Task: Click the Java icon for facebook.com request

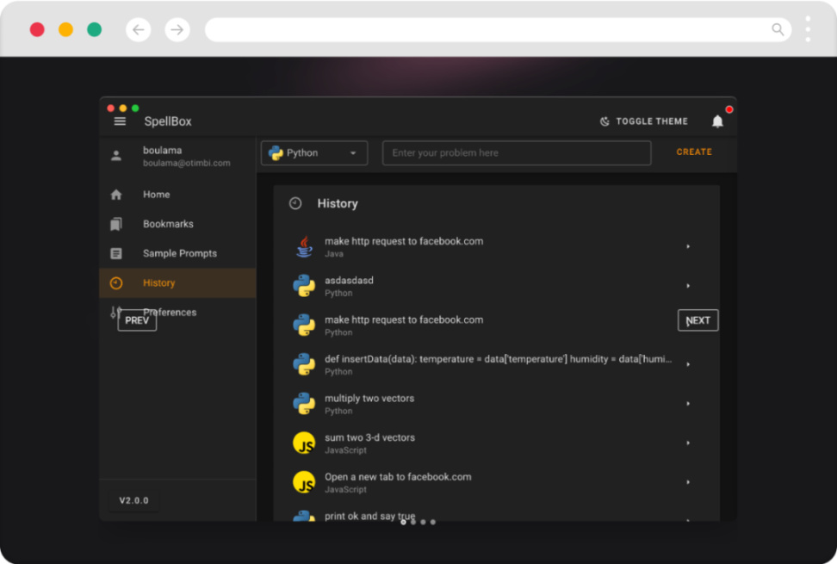Action: click(x=304, y=246)
